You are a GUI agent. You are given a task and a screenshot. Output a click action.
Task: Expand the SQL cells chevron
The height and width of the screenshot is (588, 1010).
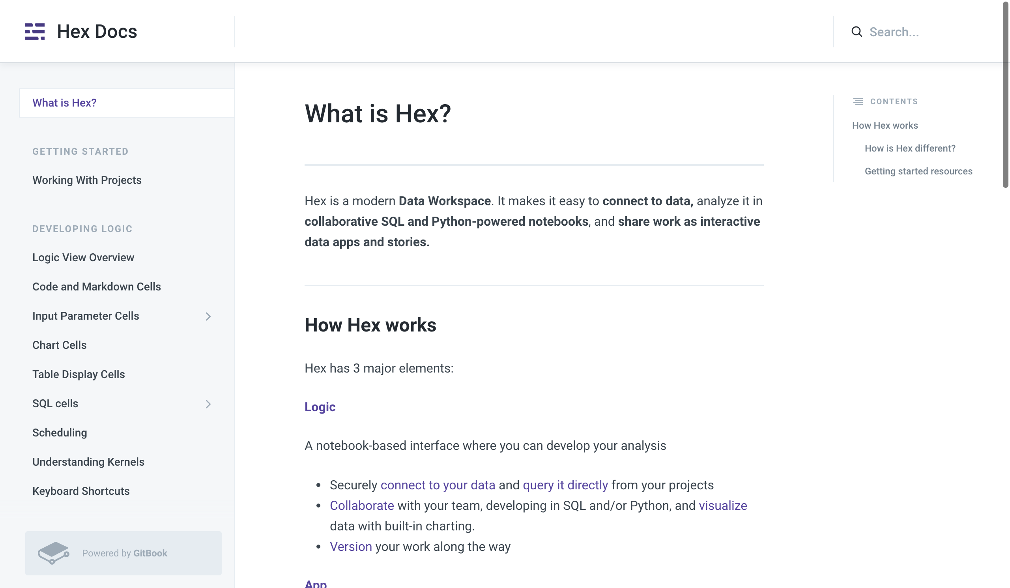[x=208, y=404]
